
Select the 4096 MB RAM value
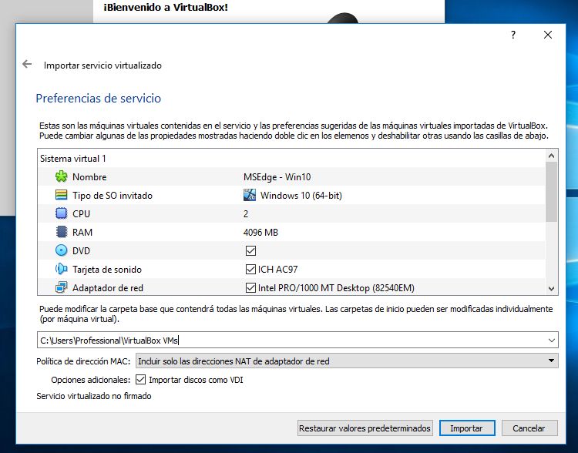tap(260, 232)
